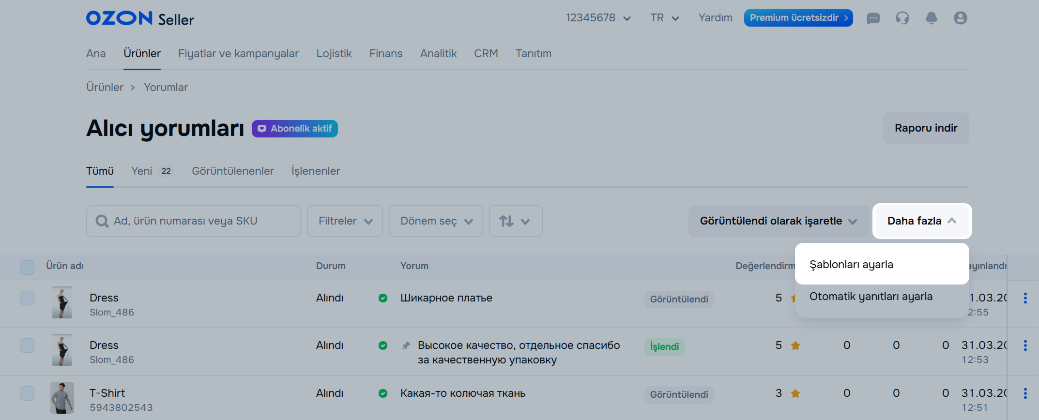Open three-dot menu for T-Shirt row
The width and height of the screenshot is (1039, 420).
click(1025, 393)
